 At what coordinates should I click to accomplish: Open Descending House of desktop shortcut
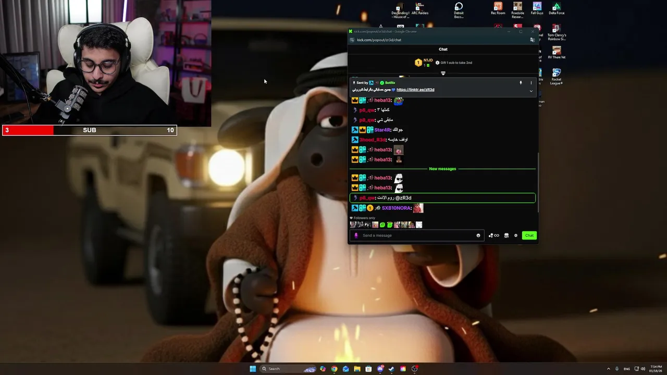[x=400, y=10]
